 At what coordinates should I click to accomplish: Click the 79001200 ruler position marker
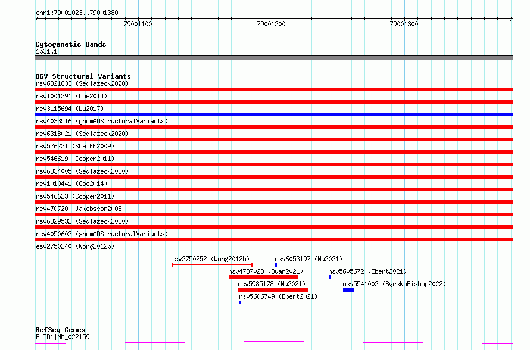coord(271,24)
